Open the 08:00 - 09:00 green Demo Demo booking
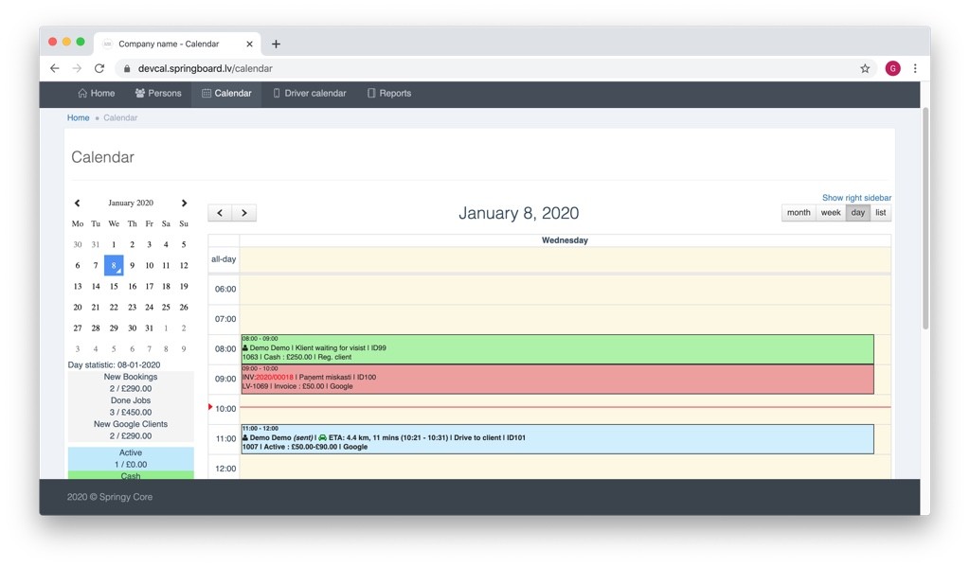The height and width of the screenshot is (567, 970). (x=557, y=348)
